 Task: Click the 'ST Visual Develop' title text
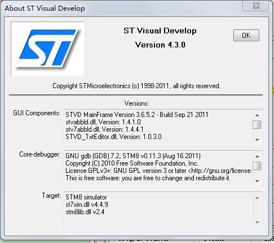(160, 31)
